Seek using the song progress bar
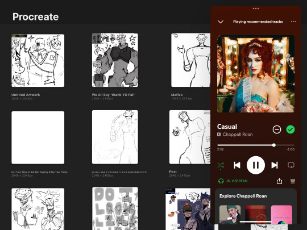Screen dimensions: 307x230 click(x=256, y=145)
